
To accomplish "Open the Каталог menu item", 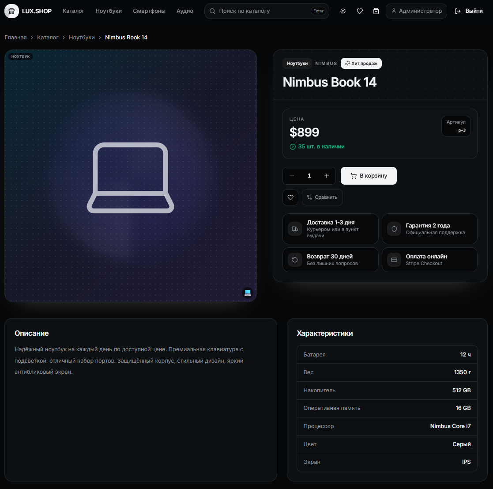I will click(x=73, y=11).
